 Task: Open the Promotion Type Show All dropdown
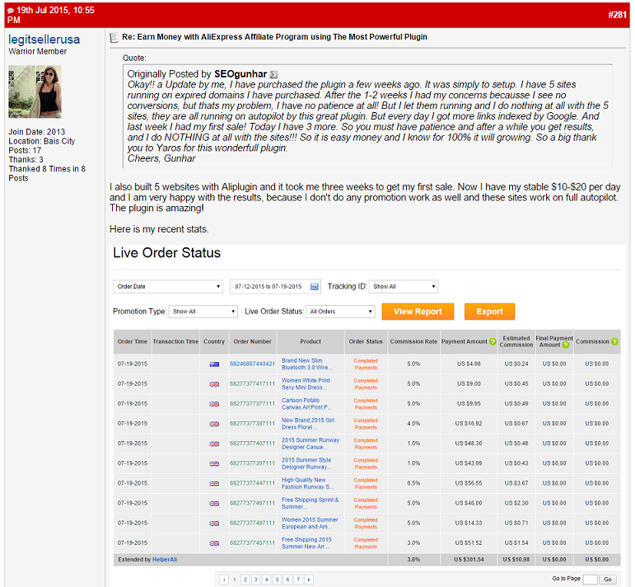(203, 312)
